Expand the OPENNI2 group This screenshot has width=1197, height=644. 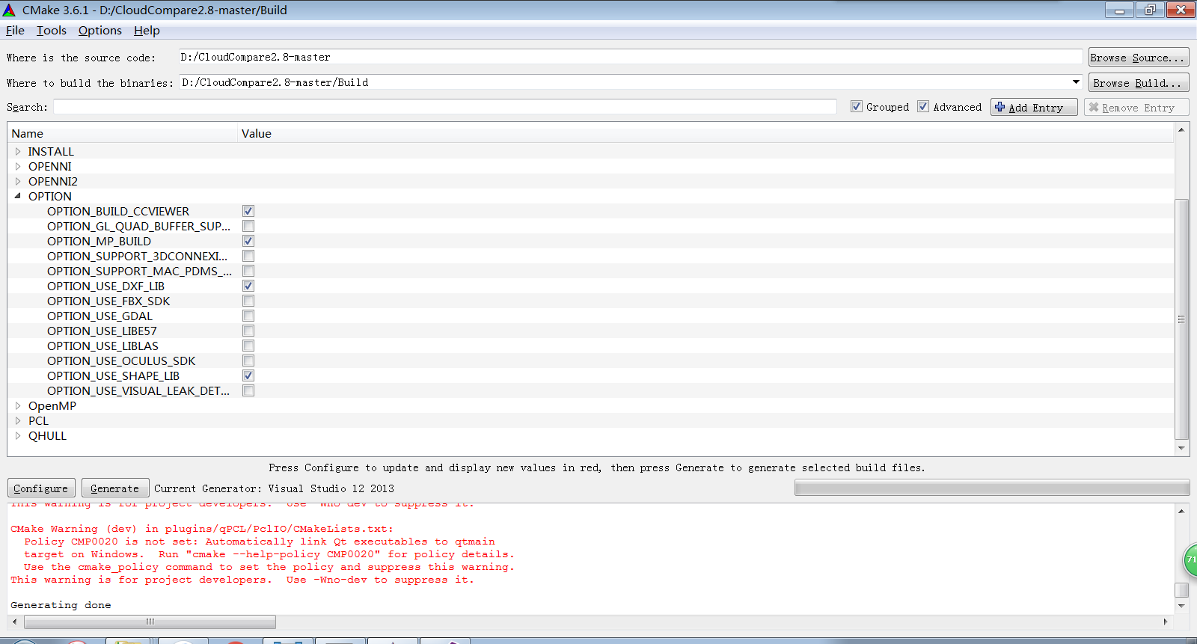coord(18,181)
